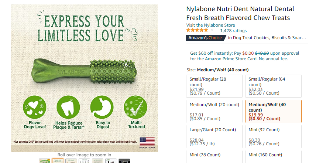Pick the Mini (32 Count) option
The image size is (309, 163).
(x=273, y=136)
